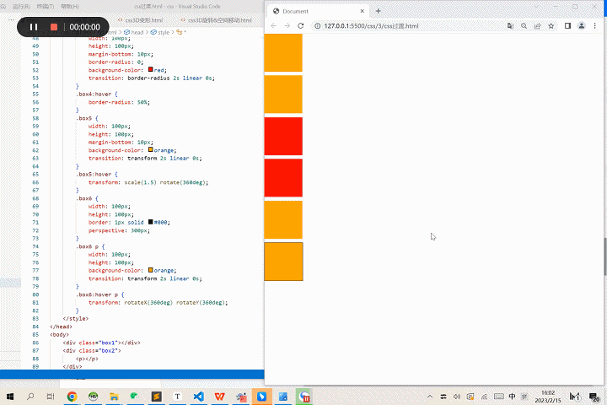
Task: Click the .box6:hover p selector text
Action: [x=97, y=294]
